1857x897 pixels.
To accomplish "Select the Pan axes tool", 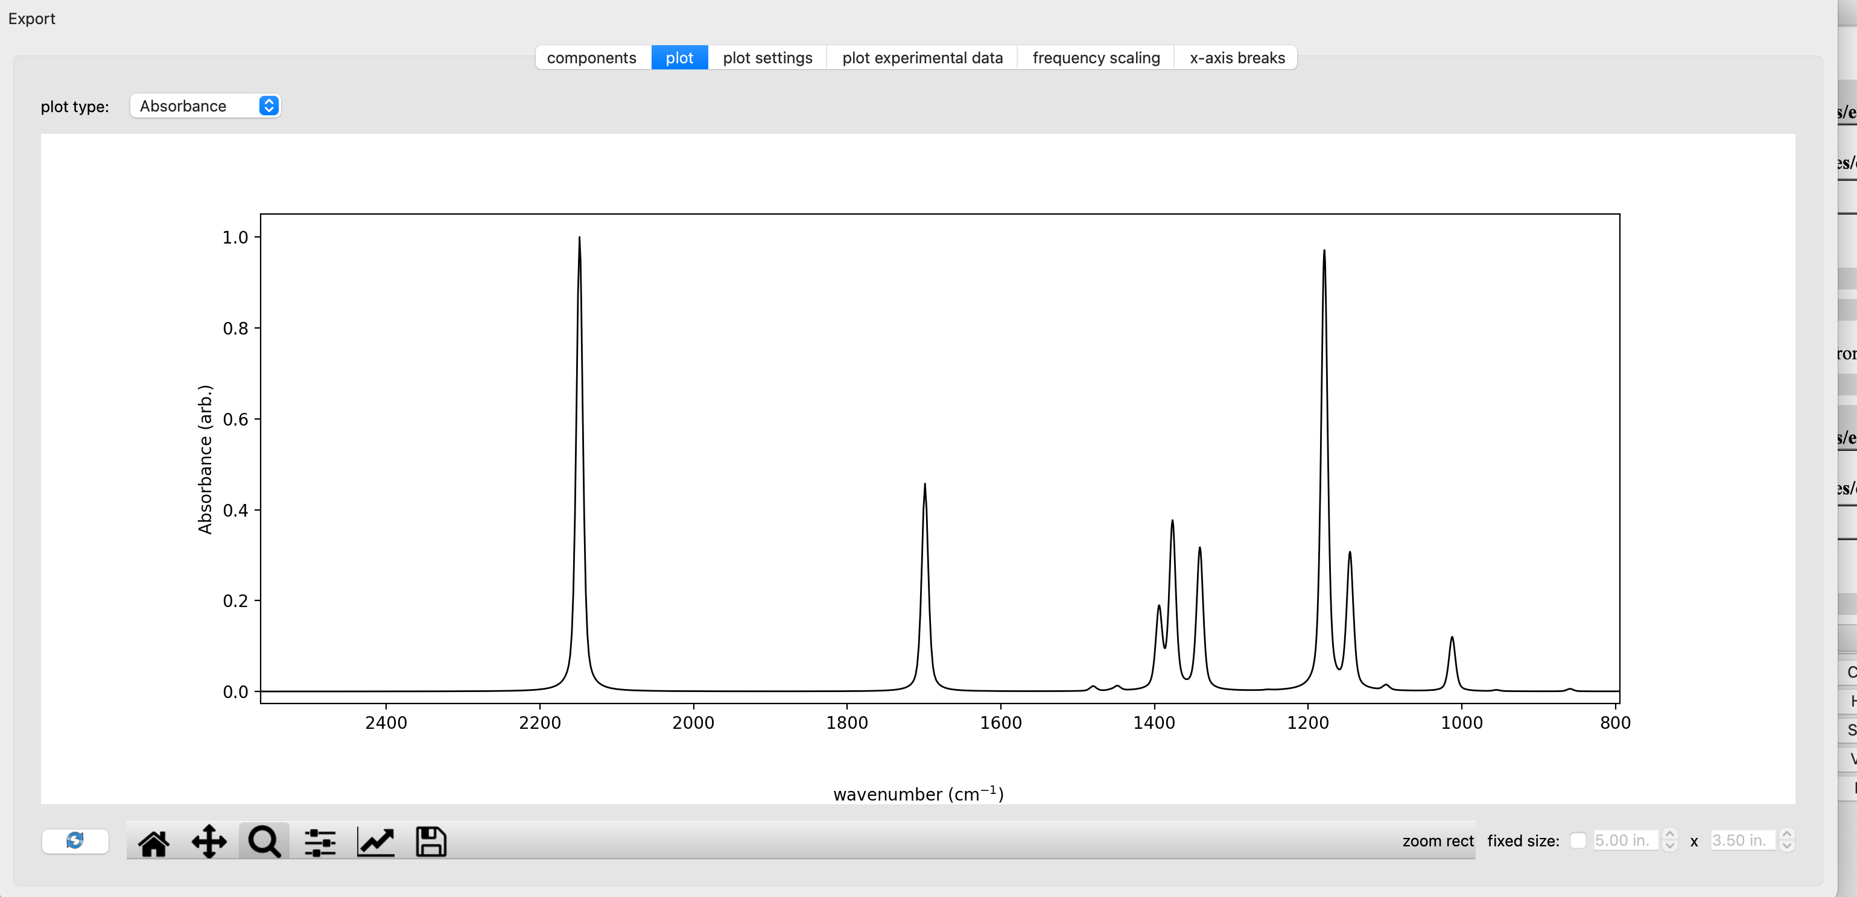I will 209,842.
